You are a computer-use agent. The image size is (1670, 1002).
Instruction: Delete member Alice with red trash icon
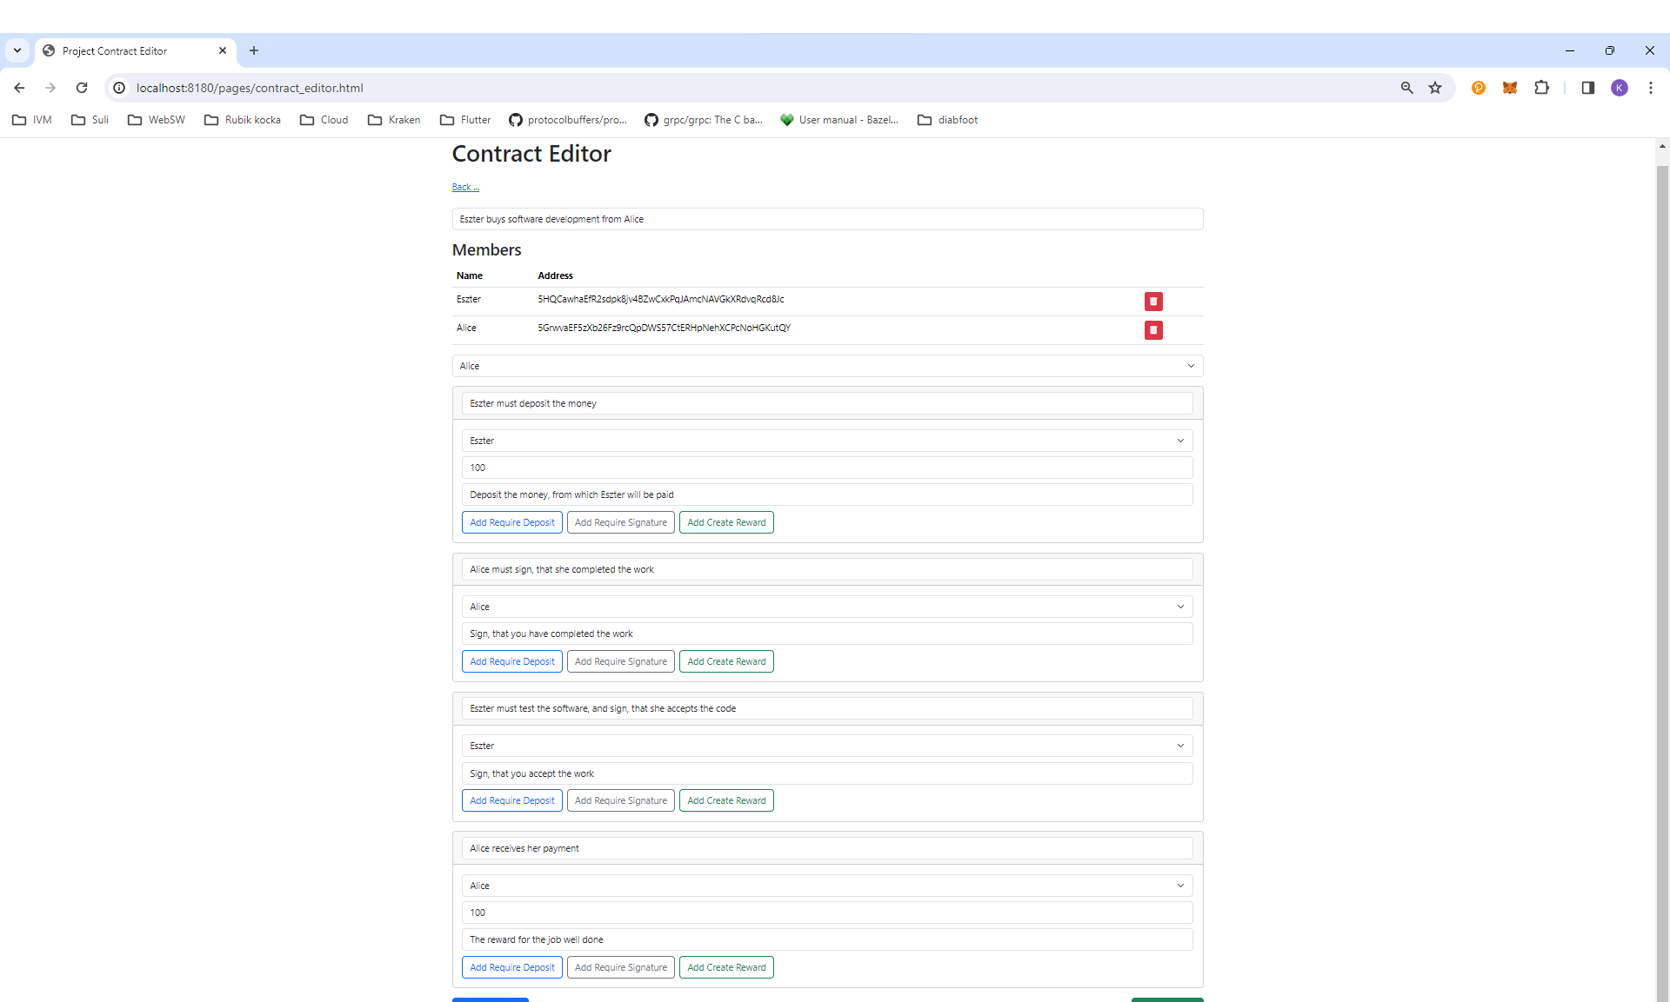click(x=1153, y=330)
